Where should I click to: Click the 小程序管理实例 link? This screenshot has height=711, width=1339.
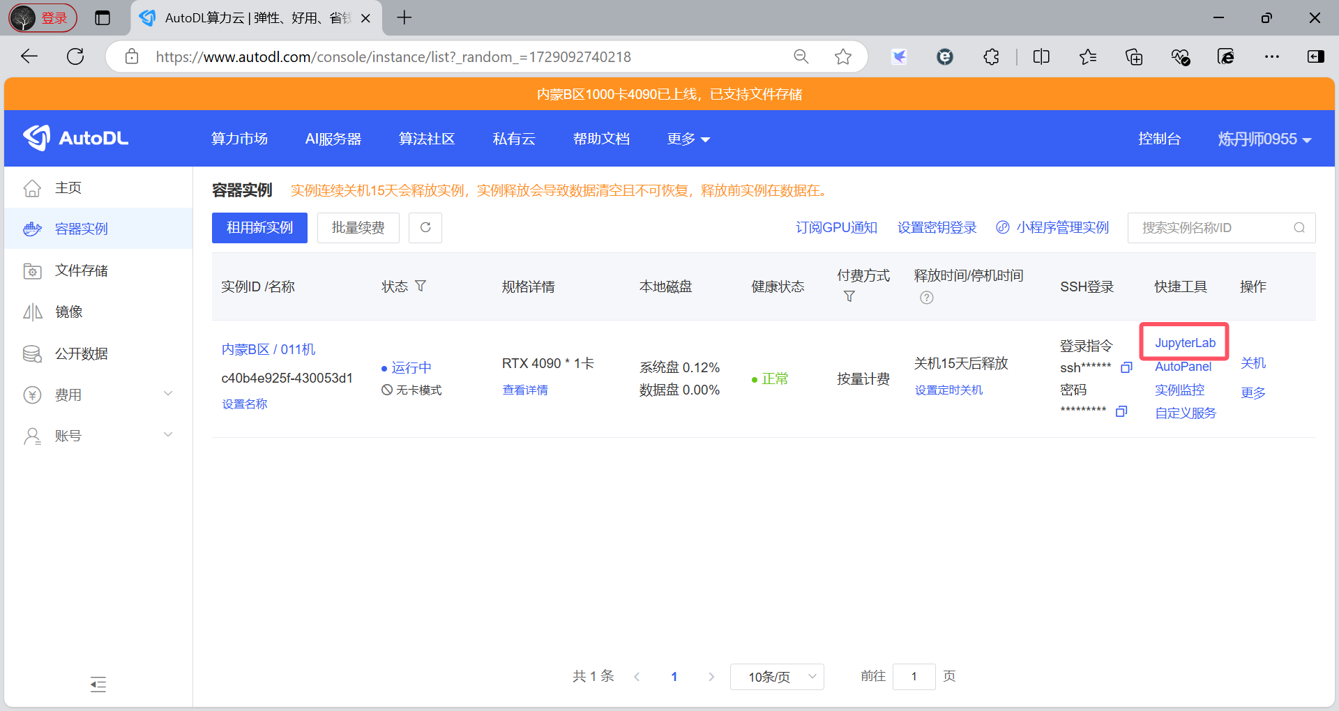coord(1052,228)
